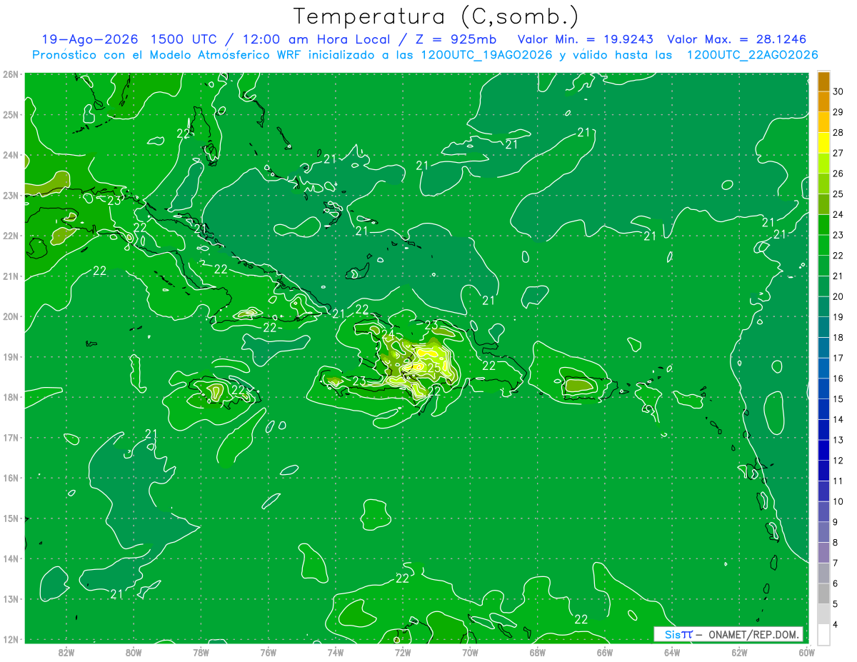Viewport: 857px width, 662px height.
Task: Click the purple colorbar swatch between 8 and 9
Action: click(x=823, y=532)
